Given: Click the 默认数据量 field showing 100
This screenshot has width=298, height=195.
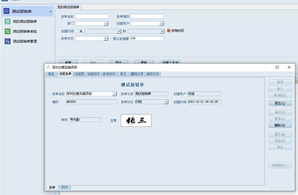Looking at the screenshot, I should (x=147, y=38).
